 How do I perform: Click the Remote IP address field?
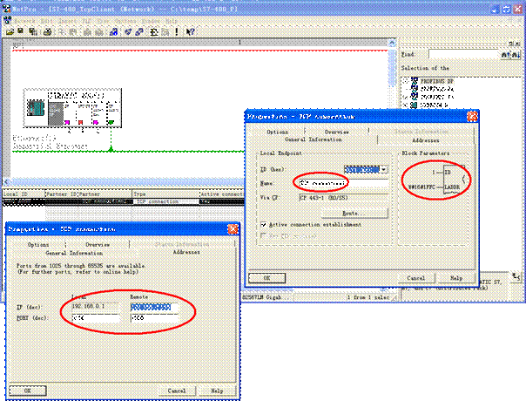point(153,307)
